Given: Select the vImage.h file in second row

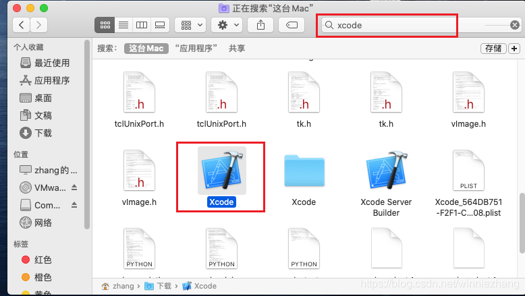Looking at the screenshot, I should [139, 170].
